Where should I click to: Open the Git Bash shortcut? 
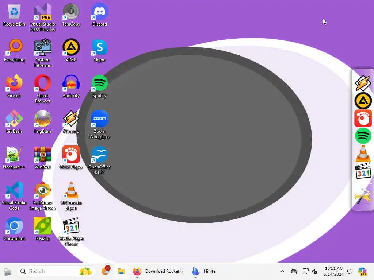[x=14, y=122]
